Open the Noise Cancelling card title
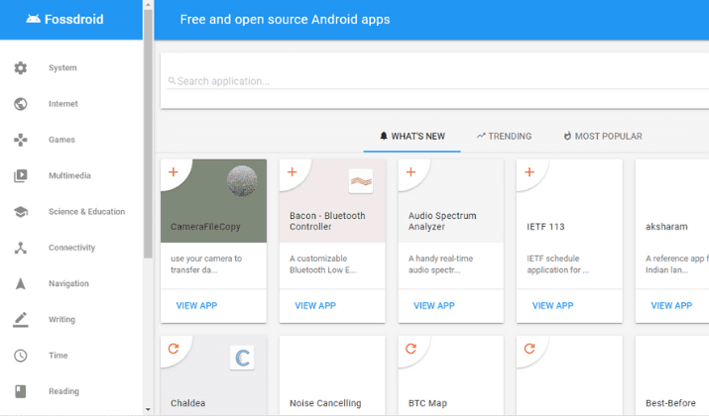 pyautogui.click(x=325, y=403)
